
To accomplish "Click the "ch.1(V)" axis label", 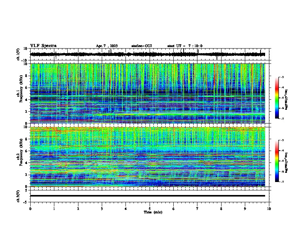I will coord(18,54).
